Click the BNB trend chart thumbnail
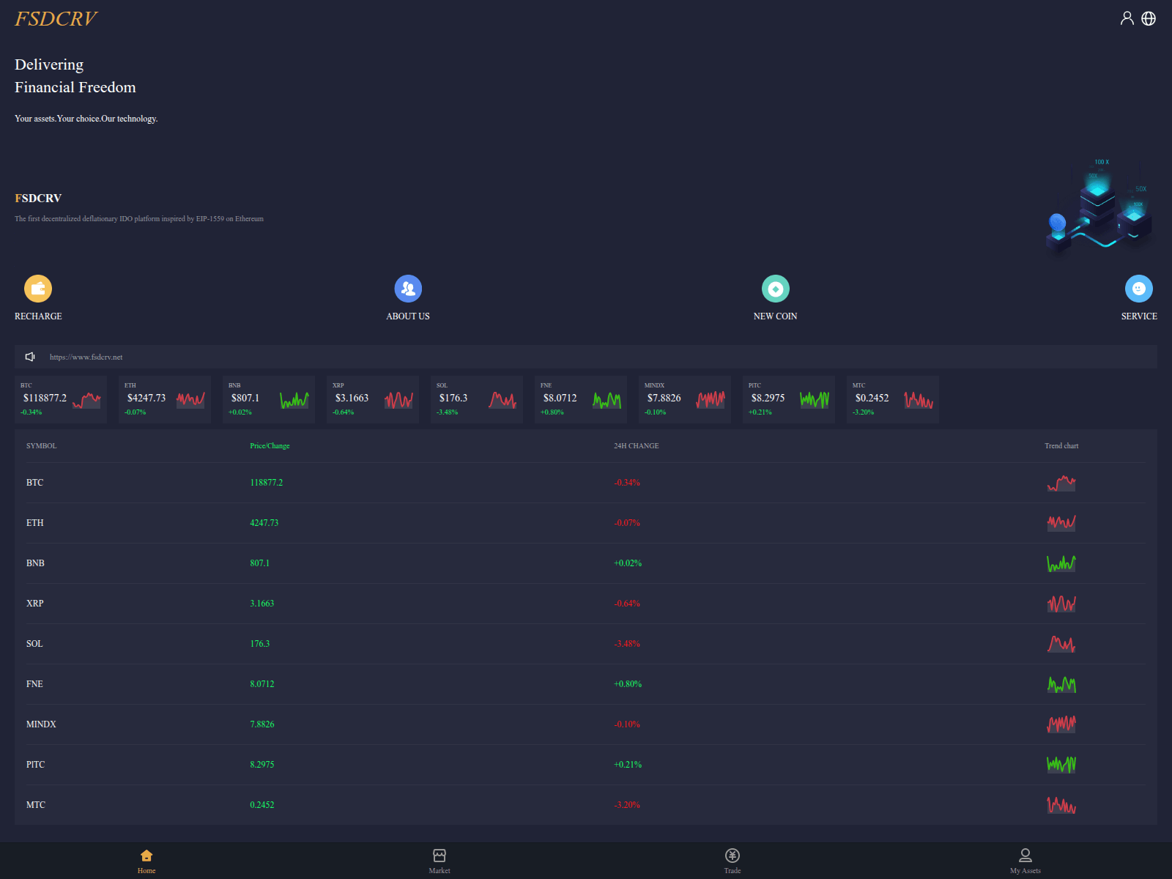Image resolution: width=1172 pixels, height=879 pixels. pyautogui.click(x=1061, y=563)
